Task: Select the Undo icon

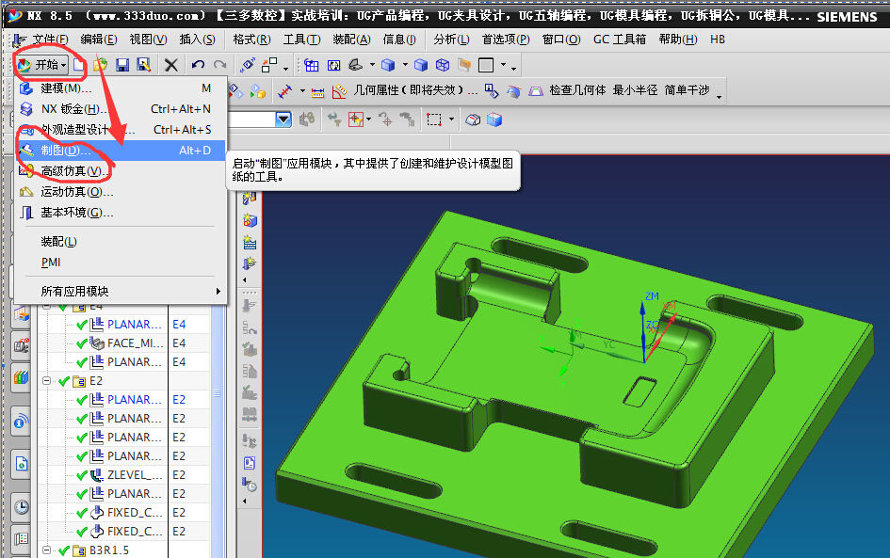Action: pos(198,64)
